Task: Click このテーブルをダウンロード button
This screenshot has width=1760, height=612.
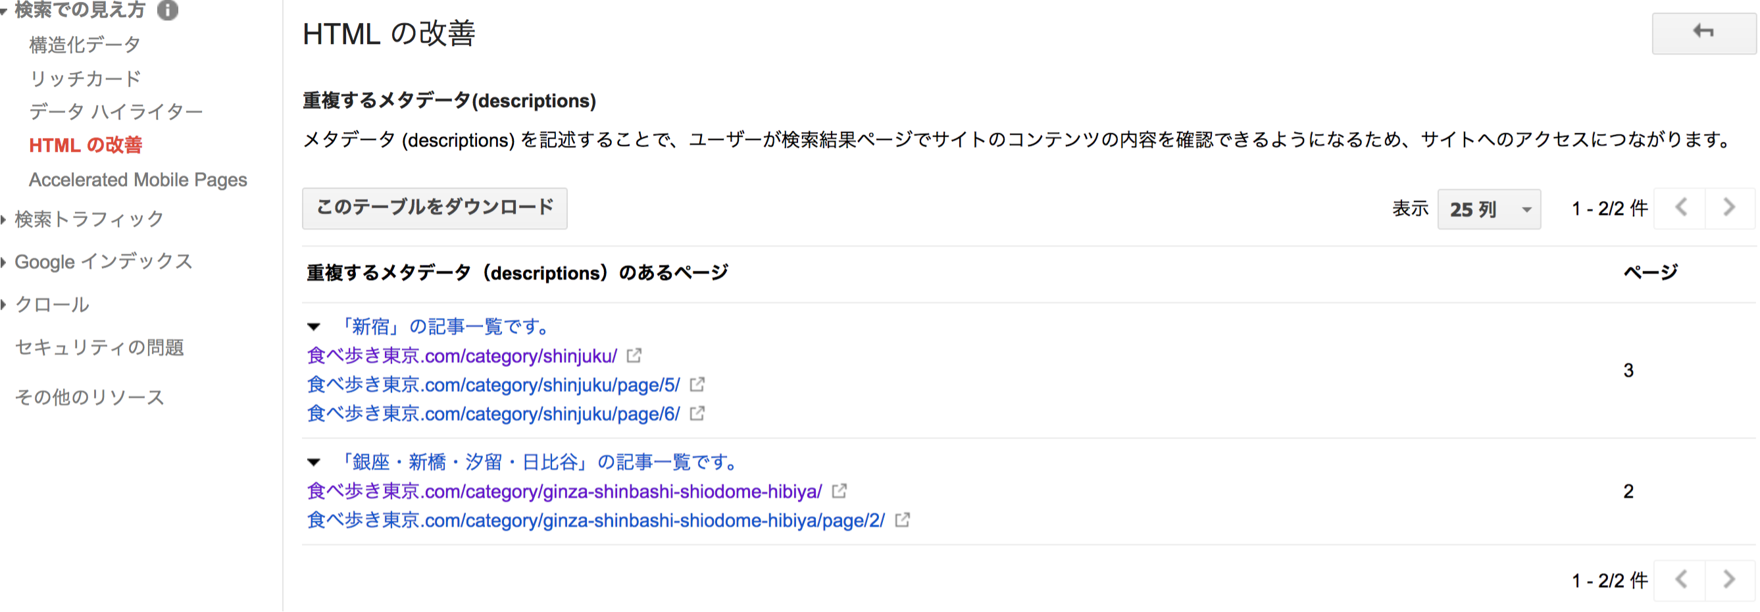Action: [434, 209]
